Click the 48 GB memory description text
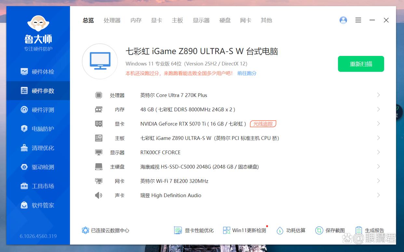The width and height of the screenshot is (404, 252). coord(188,110)
